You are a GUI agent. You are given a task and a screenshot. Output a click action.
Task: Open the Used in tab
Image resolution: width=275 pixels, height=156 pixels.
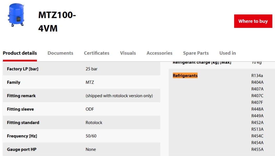[227, 53]
